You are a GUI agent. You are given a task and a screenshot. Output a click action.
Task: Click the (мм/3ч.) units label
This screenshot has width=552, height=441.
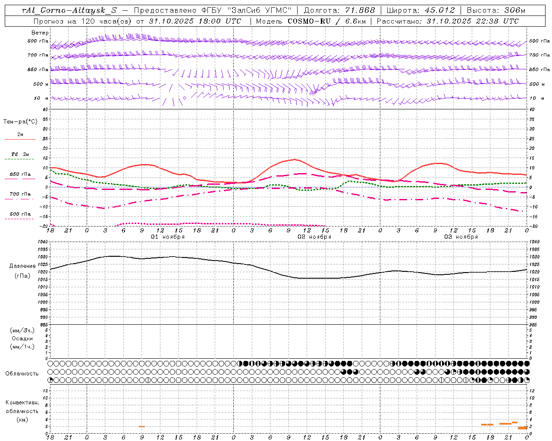click(22, 330)
